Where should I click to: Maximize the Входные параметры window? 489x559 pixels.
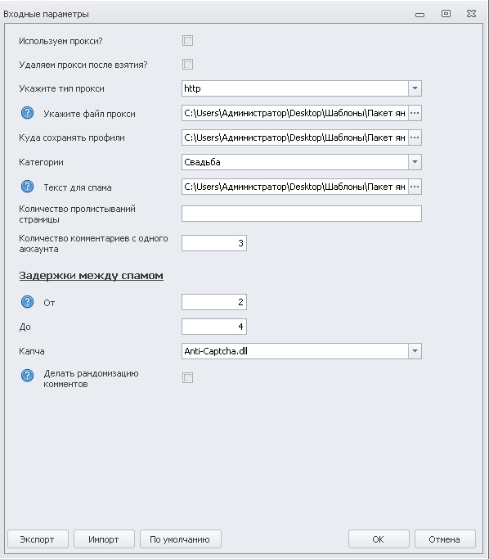coord(446,14)
